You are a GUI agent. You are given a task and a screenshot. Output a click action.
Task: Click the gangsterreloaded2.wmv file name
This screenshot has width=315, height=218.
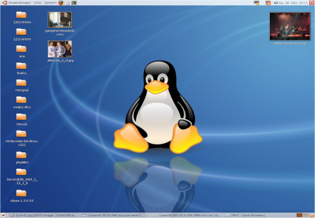click(x=60, y=33)
